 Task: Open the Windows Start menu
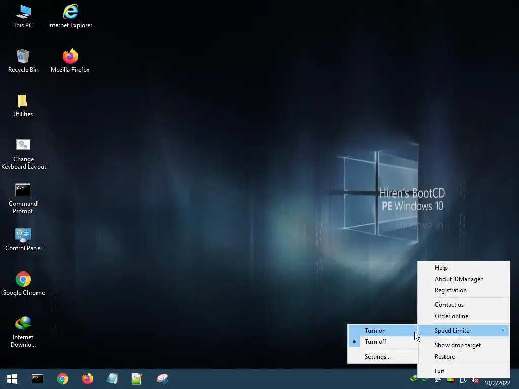point(12,379)
